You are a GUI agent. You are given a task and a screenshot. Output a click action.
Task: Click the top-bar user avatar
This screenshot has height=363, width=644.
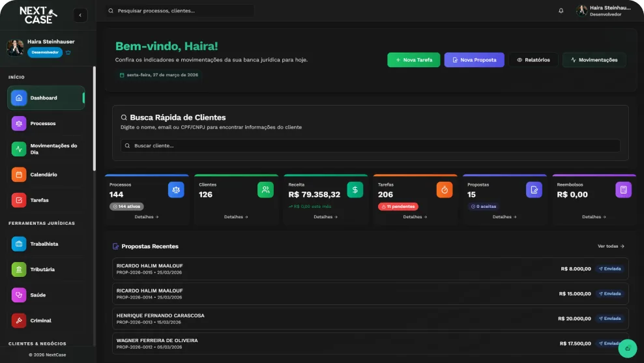pyautogui.click(x=581, y=10)
